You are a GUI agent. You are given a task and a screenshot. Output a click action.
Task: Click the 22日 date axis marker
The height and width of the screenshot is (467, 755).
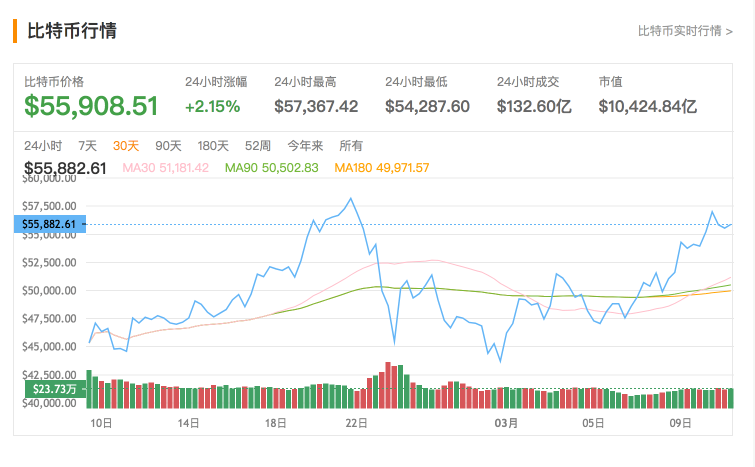coord(356,423)
